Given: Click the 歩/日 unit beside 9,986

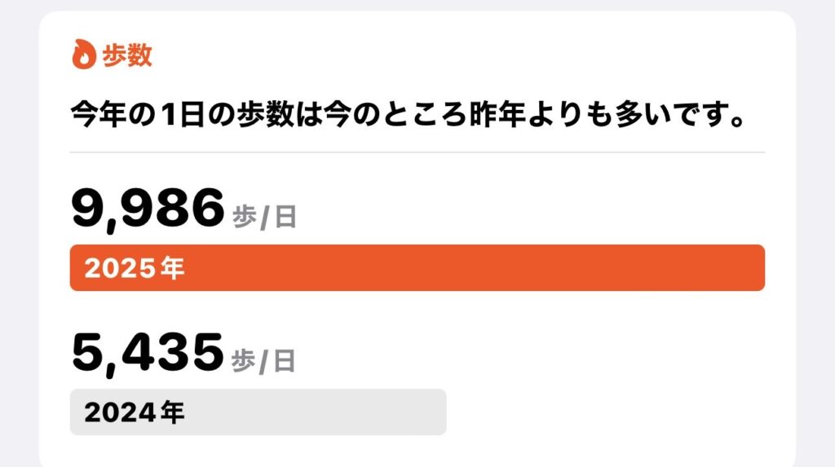Looking at the screenshot, I should point(264,218).
